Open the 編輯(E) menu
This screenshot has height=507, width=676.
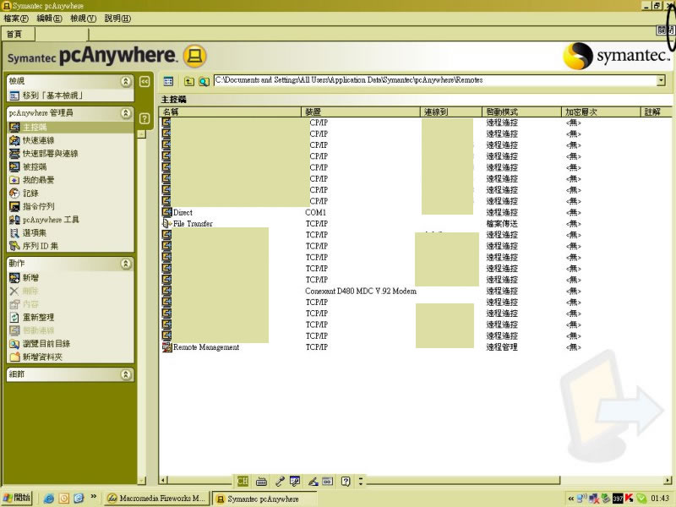pos(50,19)
